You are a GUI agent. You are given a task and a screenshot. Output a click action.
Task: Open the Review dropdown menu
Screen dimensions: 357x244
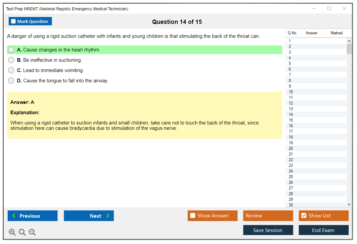click(268, 216)
